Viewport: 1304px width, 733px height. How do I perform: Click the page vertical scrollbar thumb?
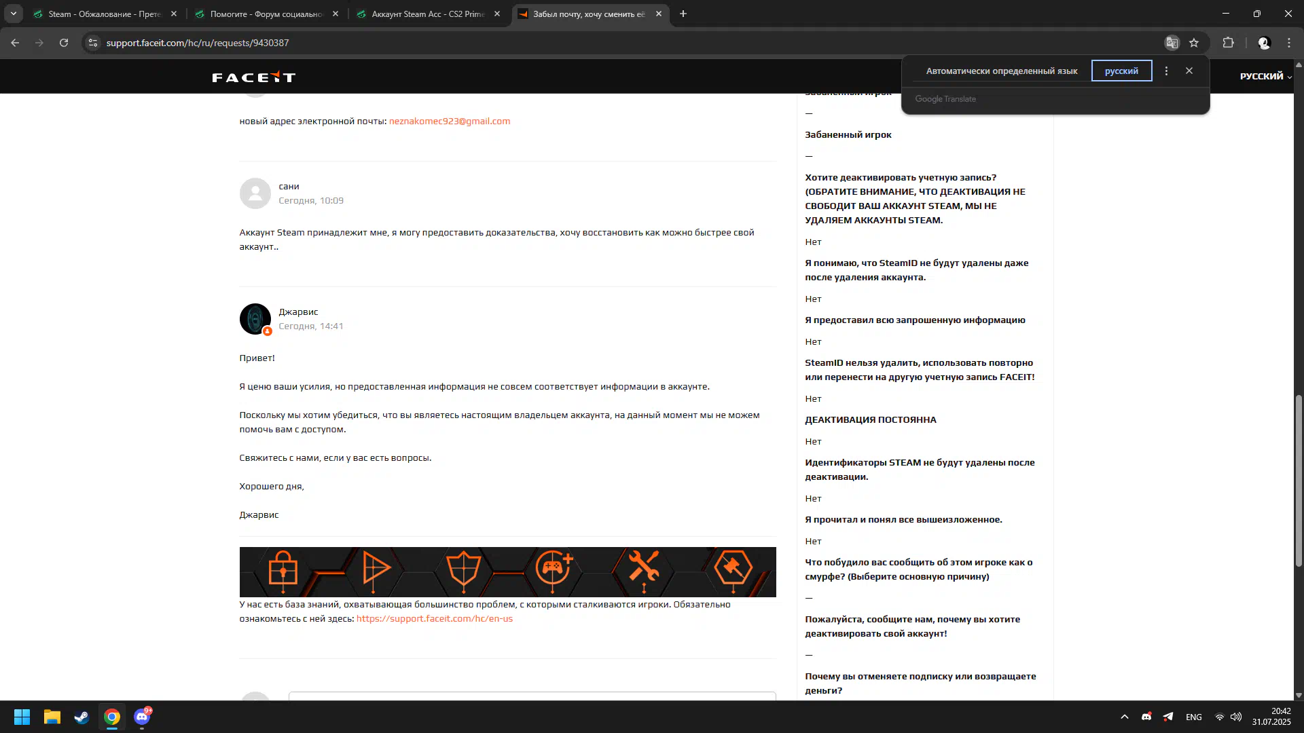pos(1299,480)
